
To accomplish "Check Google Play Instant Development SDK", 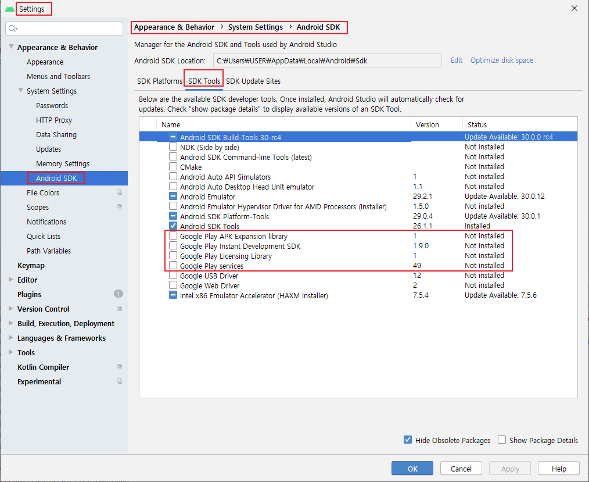I will [x=173, y=245].
